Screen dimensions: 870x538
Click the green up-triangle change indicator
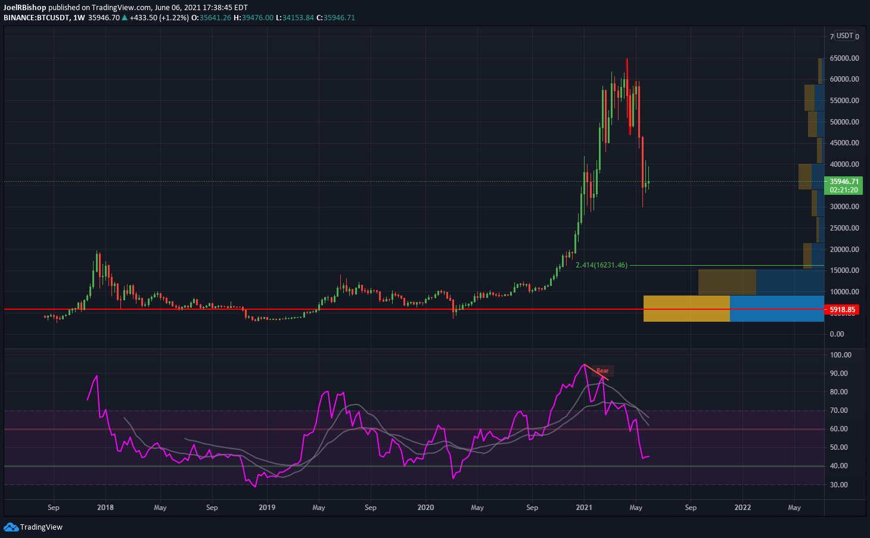(125, 18)
